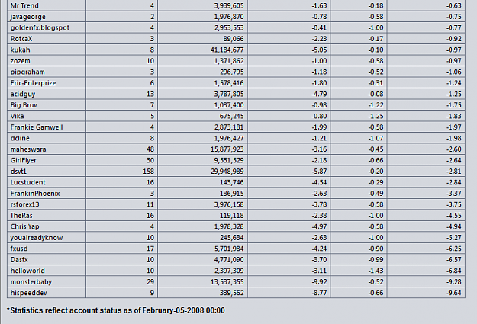This screenshot has width=477, height=324.
Task: Select rsforex13 in the list
Action: [x=24, y=204]
